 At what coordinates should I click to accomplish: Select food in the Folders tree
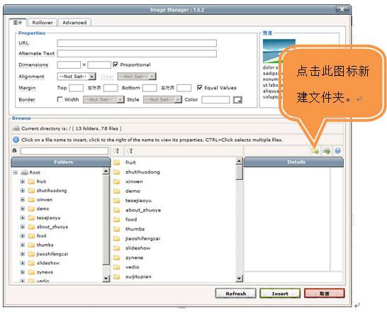point(41,235)
